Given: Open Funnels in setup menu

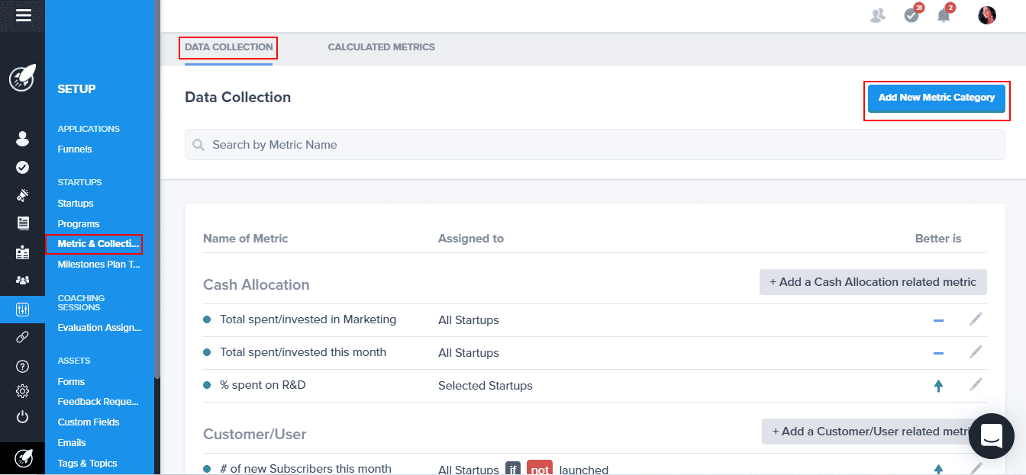Looking at the screenshot, I should click(75, 149).
